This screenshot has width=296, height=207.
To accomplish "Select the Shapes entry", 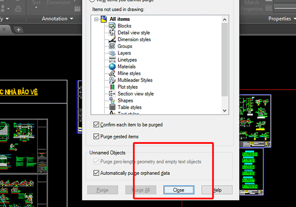I will tap(125, 101).
